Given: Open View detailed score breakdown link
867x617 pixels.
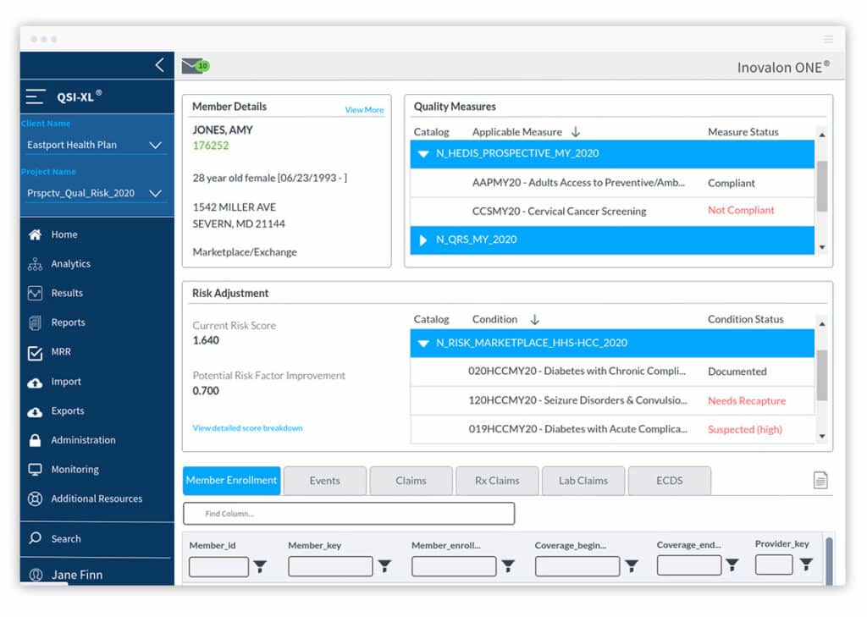Looking at the screenshot, I should pos(247,428).
